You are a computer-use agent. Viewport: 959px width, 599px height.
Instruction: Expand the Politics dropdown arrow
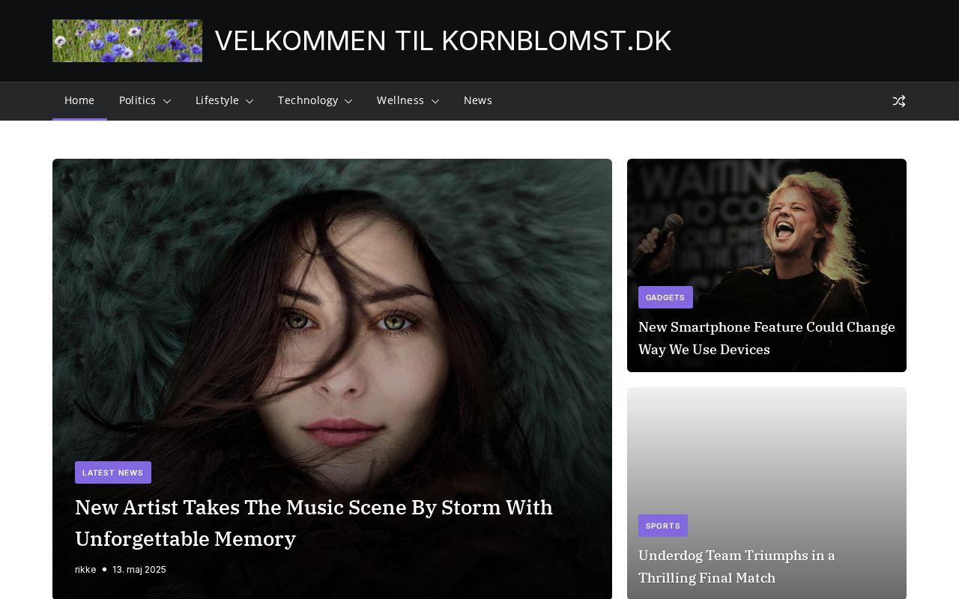(166, 101)
